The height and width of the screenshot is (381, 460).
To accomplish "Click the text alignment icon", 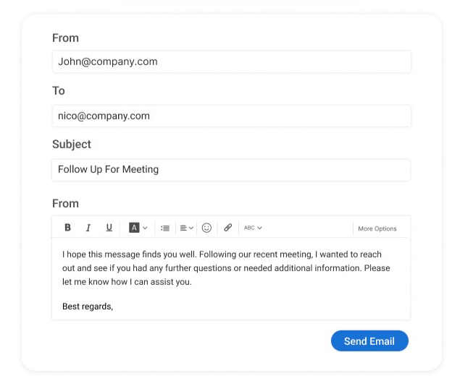I will (184, 228).
